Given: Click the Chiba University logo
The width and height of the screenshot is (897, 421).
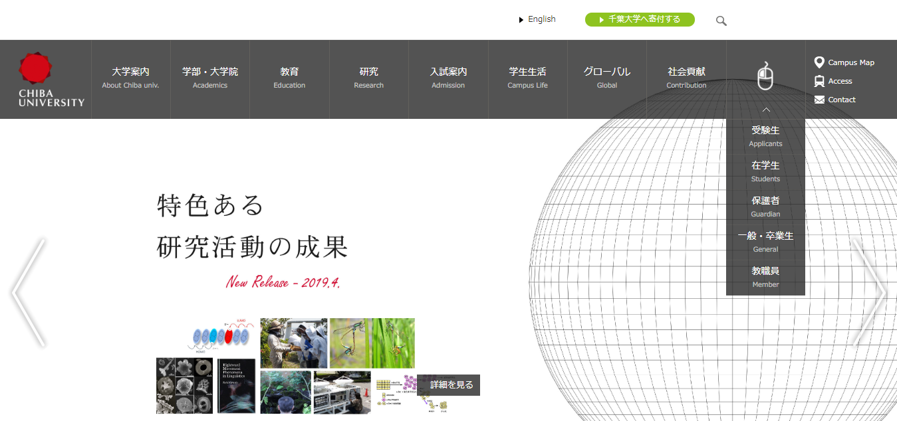Looking at the screenshot, I should [x=51, y=80].
